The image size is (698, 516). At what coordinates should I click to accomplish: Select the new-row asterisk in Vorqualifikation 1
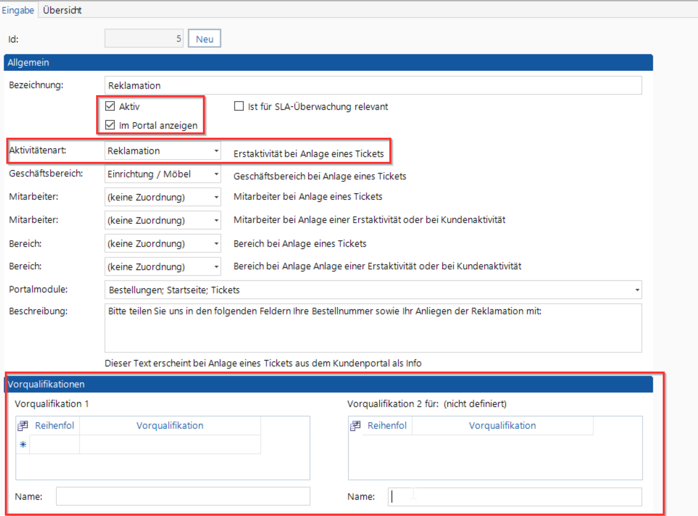coord(23,444)
